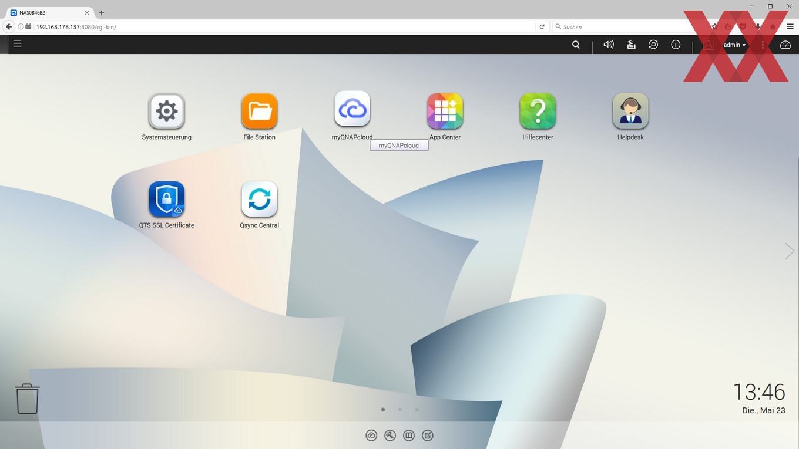Click the App Center label text

pos(445,137)
